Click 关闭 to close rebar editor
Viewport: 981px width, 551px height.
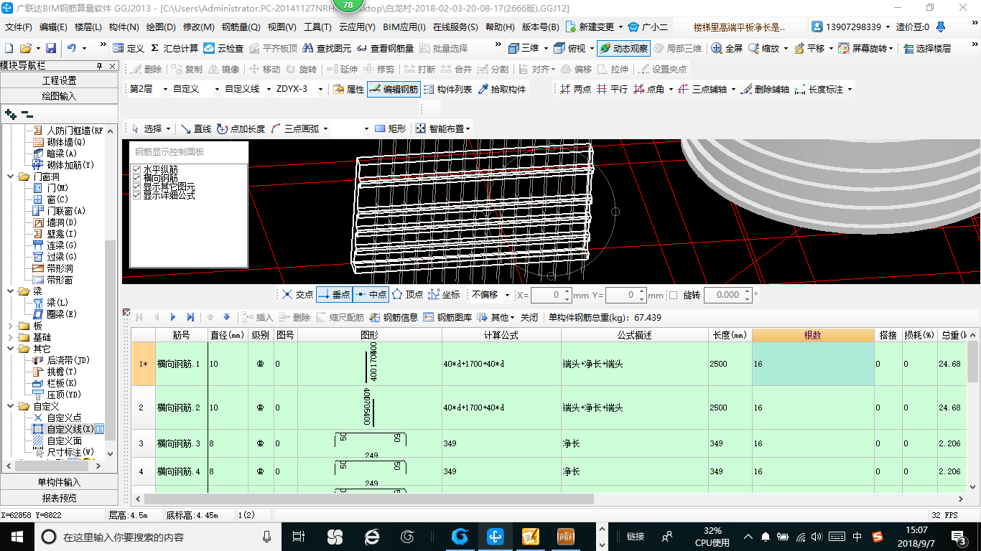529,317
